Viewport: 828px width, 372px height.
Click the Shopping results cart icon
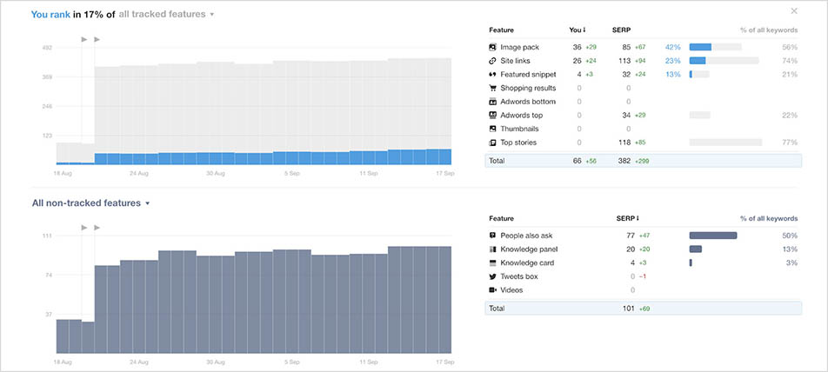coord(492,88)
